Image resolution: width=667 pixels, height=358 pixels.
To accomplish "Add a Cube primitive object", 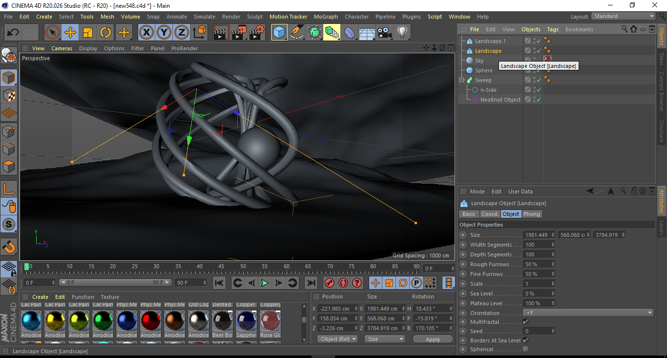I will click(279, 33).
